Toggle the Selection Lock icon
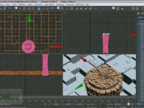The width and height of the screenshot is (144, 108). click(x=46, y=104)
